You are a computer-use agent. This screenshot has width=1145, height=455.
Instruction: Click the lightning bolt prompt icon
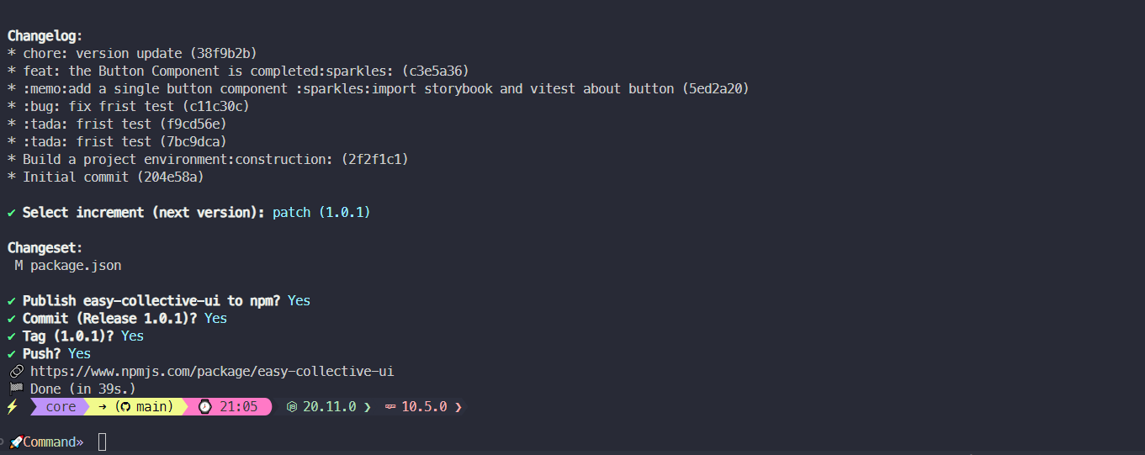pyautogui.click(x=12, y=407)
